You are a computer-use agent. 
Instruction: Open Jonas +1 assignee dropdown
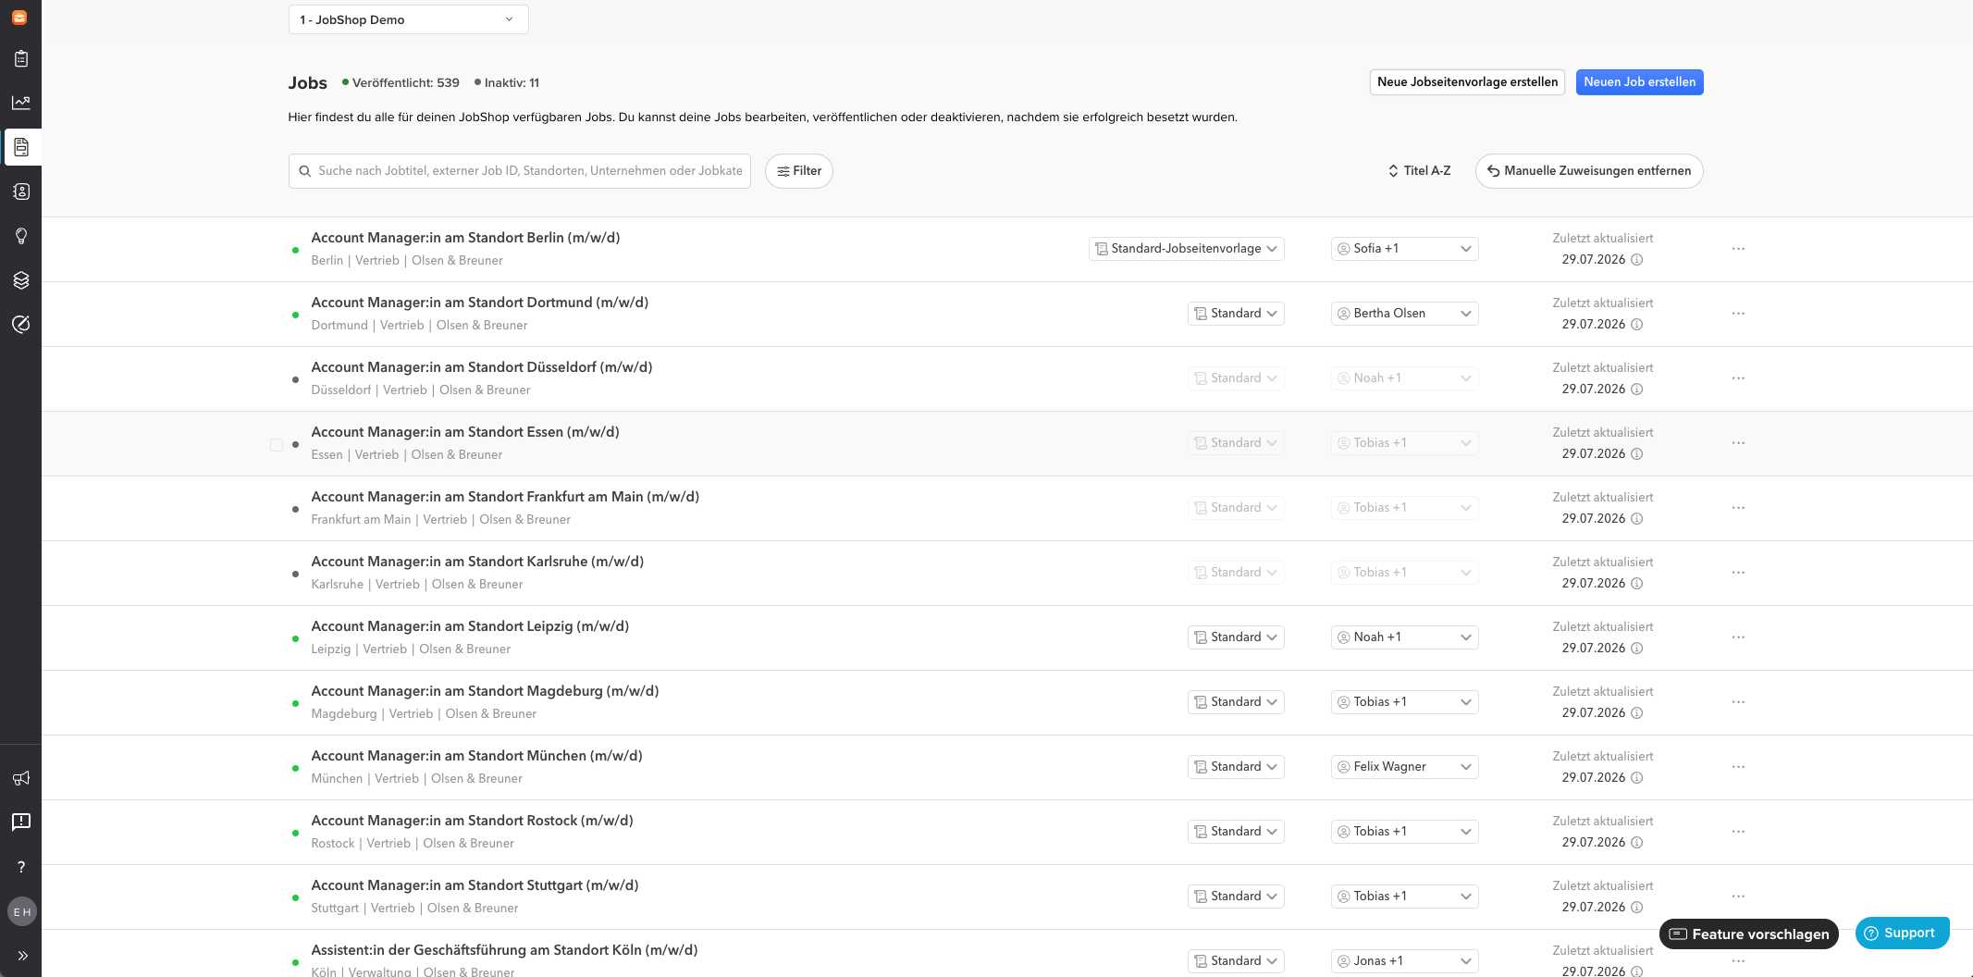(1404, 961)
